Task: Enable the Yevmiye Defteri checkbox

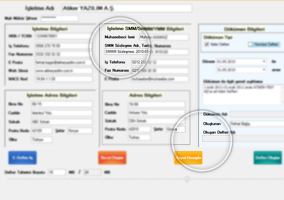Action: (250, 44)
